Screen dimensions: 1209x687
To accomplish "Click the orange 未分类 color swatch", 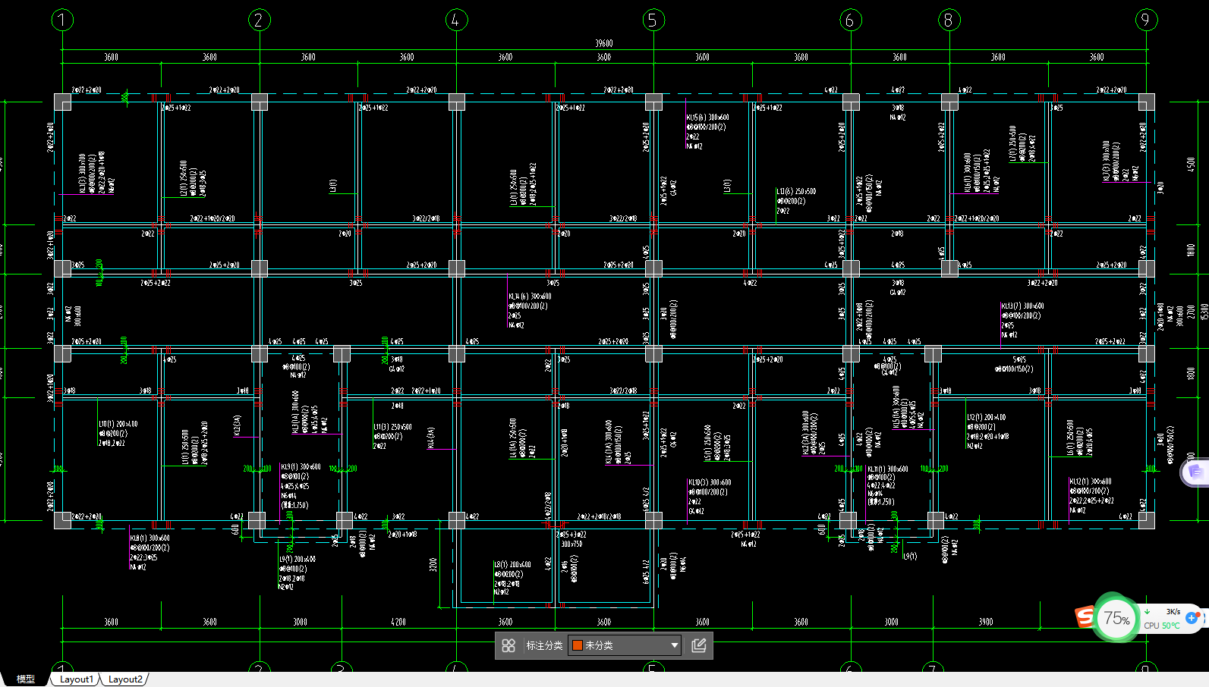I will coord(577,645).
